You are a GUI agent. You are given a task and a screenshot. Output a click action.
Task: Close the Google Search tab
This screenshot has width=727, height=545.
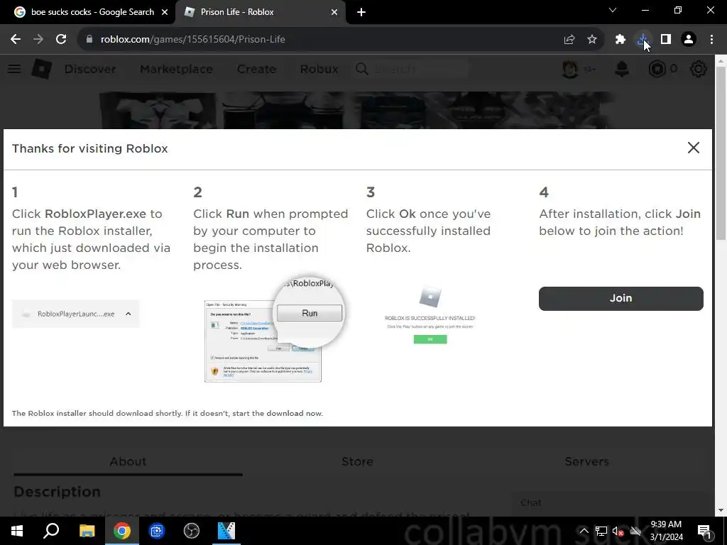(165, 12)
